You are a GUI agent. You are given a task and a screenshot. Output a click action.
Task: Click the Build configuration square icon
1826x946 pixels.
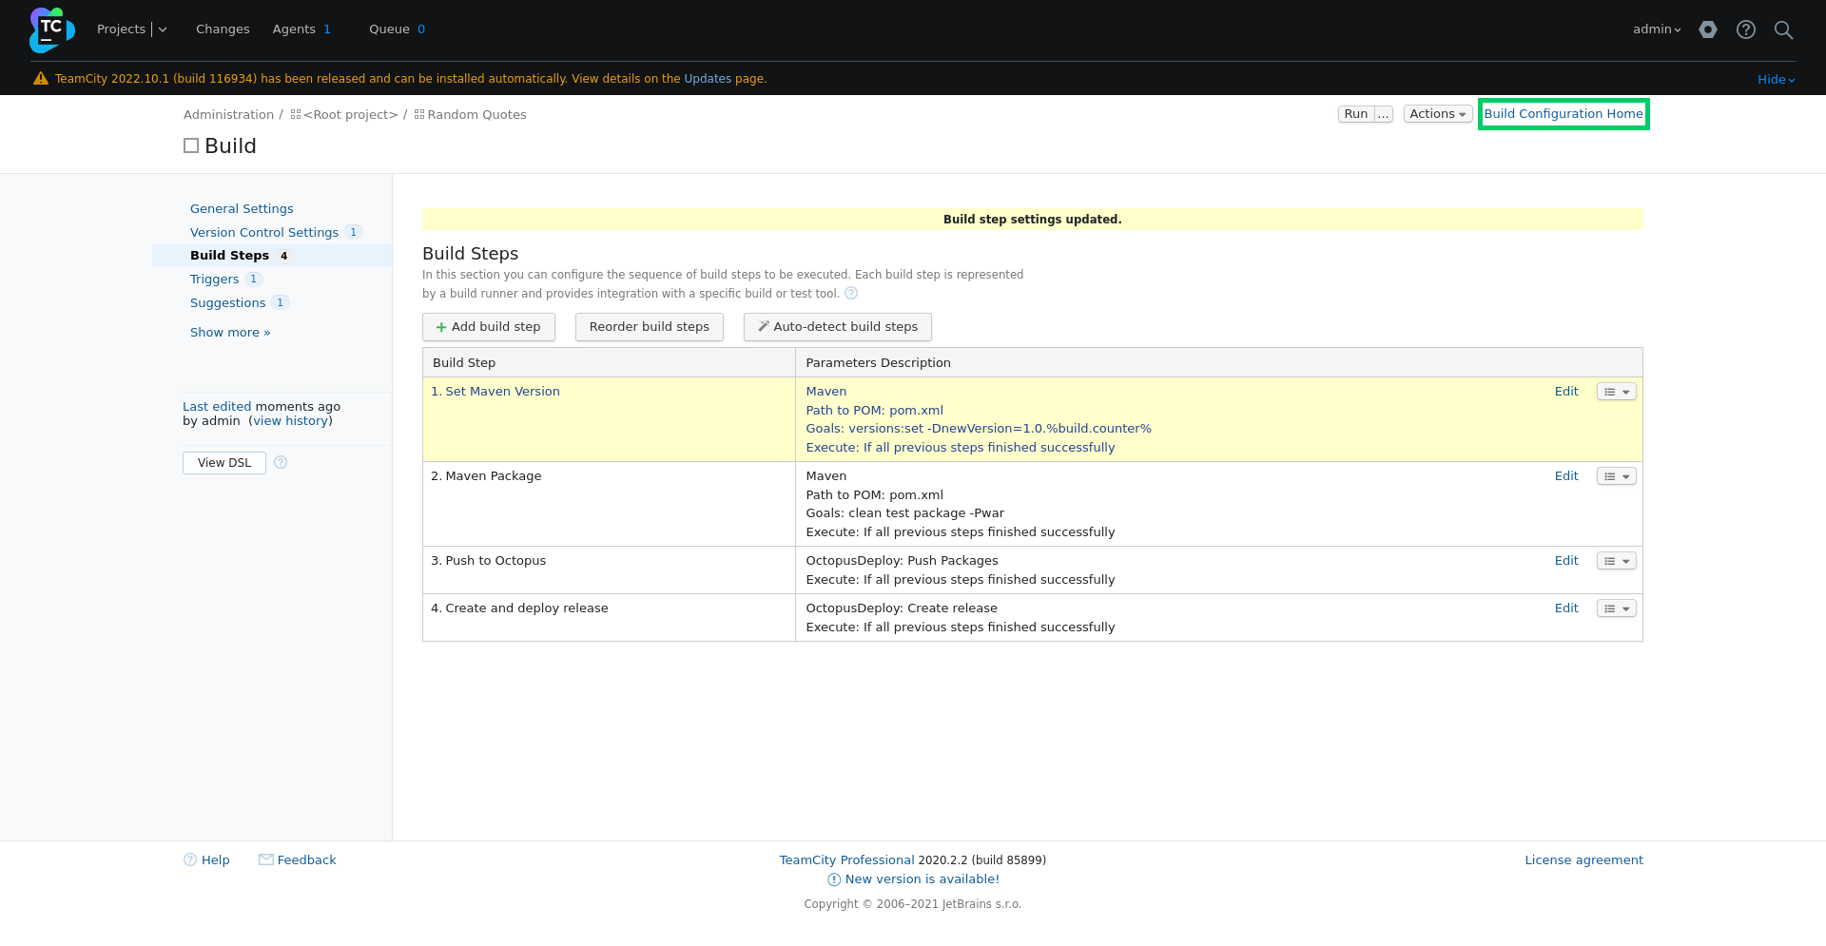click(x=191, y=145)
